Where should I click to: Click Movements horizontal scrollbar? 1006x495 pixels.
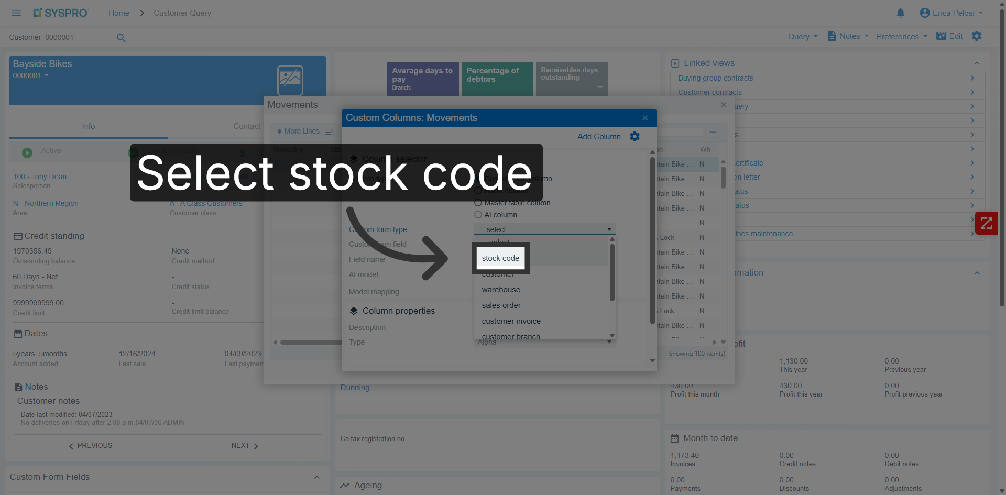[312, 343]
